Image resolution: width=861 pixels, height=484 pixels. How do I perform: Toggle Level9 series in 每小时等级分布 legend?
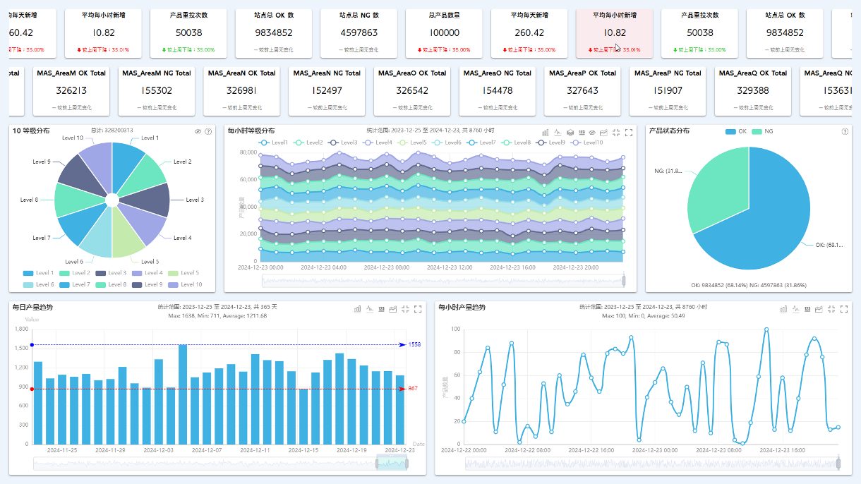tap(550, 143)
